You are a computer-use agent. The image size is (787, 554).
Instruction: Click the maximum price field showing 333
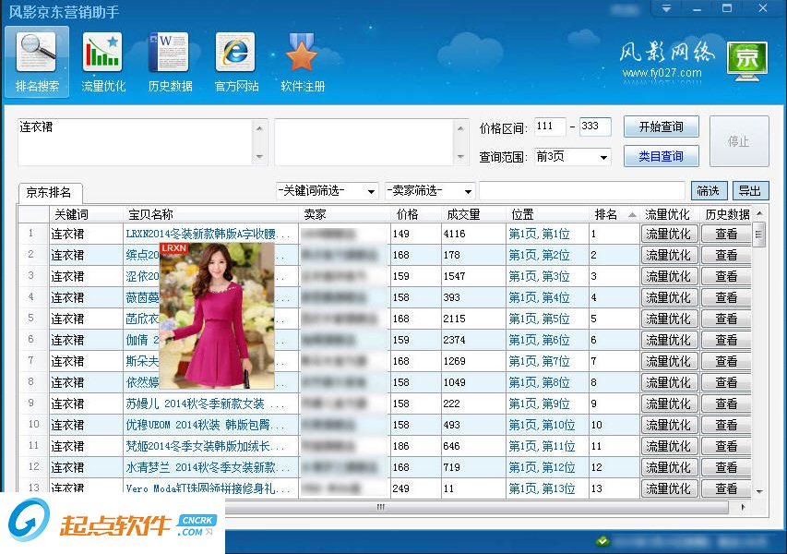(x=595, y=126)
